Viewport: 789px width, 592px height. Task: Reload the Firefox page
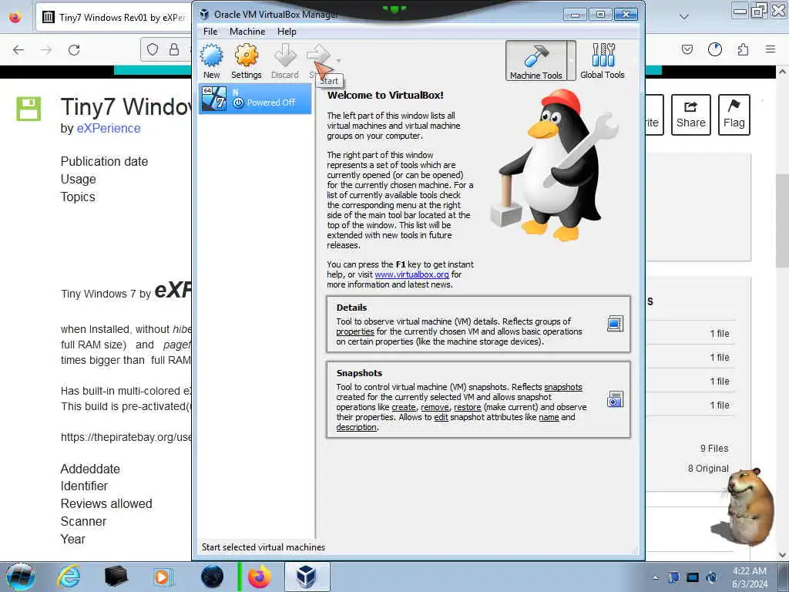(74, 50)
